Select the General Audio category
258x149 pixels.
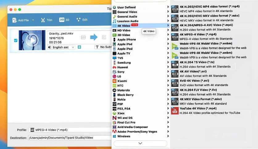(x=141, y=16)
